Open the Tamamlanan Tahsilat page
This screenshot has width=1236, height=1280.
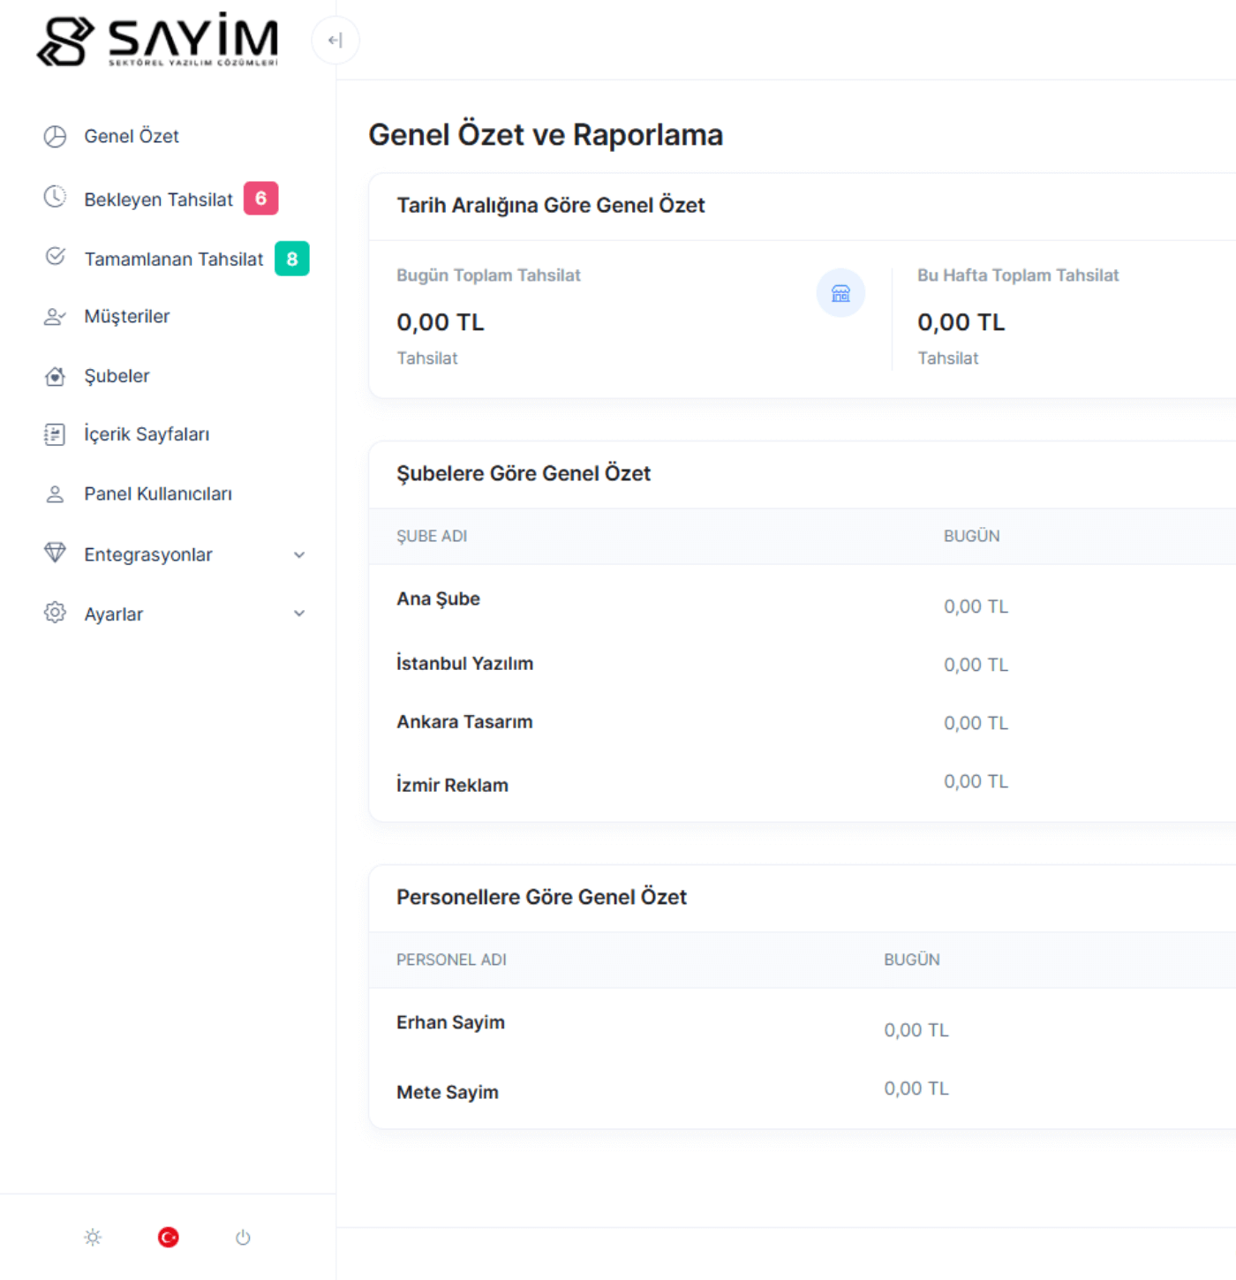[173, 259]
